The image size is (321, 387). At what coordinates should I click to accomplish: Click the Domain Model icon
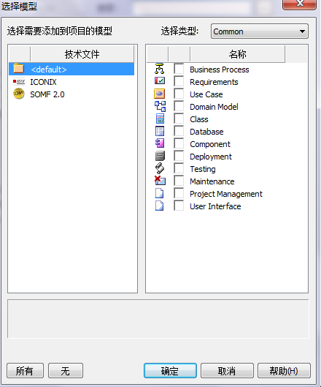160,106
